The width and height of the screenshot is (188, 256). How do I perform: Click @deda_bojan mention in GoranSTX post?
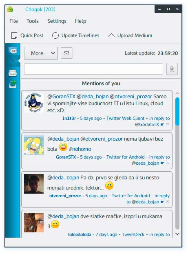tap(63, 139)
